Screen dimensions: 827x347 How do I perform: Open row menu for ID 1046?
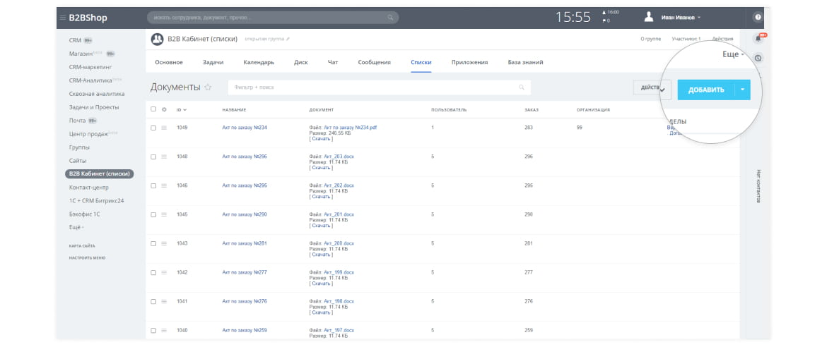(164, 186)
